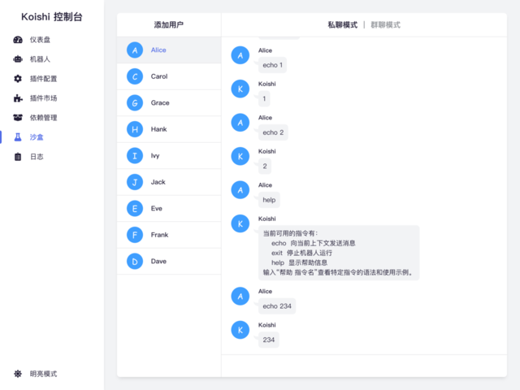This screenshot has width=520, height=390.
Task: Switch to 群聊模式 tab
Action: (385, 25)
